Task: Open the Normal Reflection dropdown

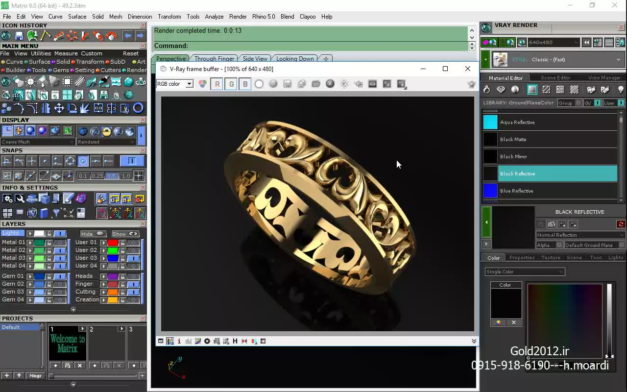Action: coord(580,235)
